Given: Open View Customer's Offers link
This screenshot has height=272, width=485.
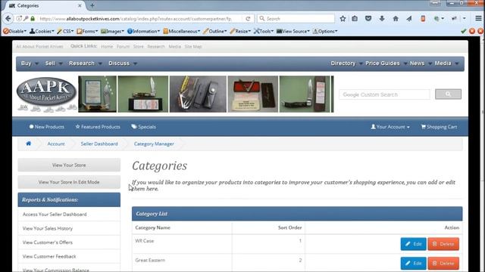Looking at the screenshot, I should coord(47,243).
